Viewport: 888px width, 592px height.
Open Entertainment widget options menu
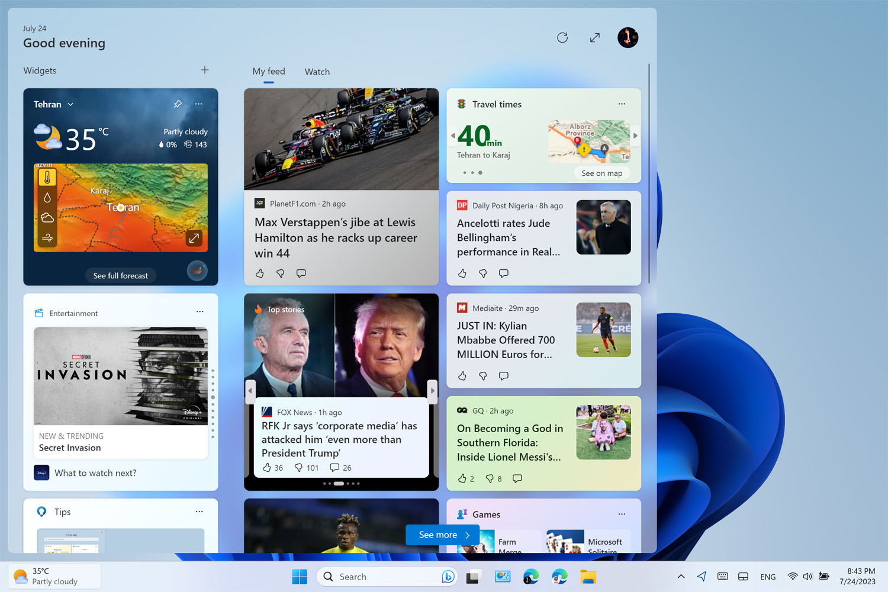click(200, 312)
